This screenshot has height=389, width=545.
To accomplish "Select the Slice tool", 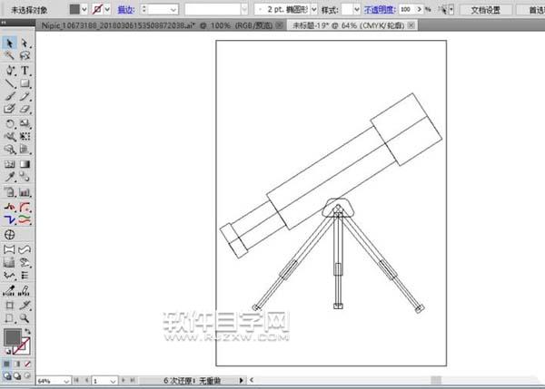I will point(25,306).
